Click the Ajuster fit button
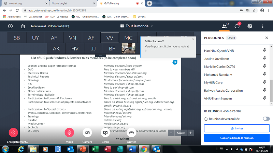Screen dimensions: 273x153 (x=181, y=133)
